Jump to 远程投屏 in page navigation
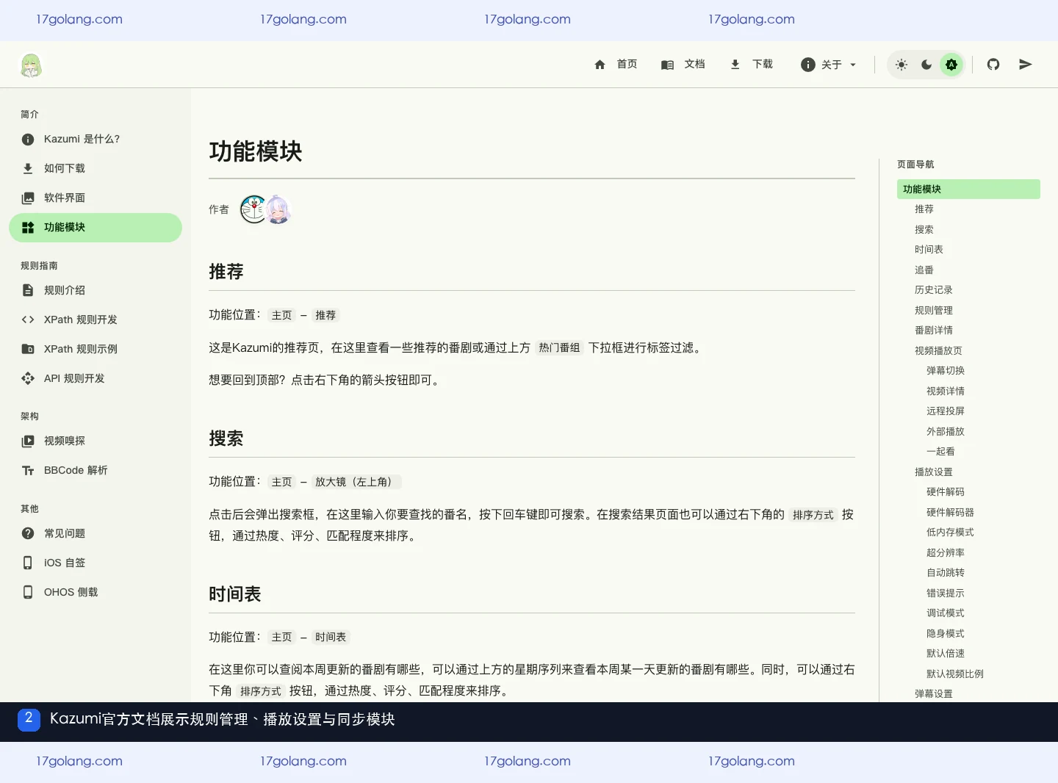Image resolution: width=1058 pixels, height=783 pixels. point(946,411)
